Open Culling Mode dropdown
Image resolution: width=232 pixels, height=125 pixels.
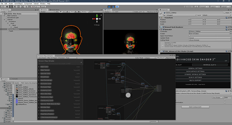click(x=210, y=40)
